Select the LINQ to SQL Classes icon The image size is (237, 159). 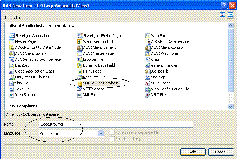[x=12, y=77]
